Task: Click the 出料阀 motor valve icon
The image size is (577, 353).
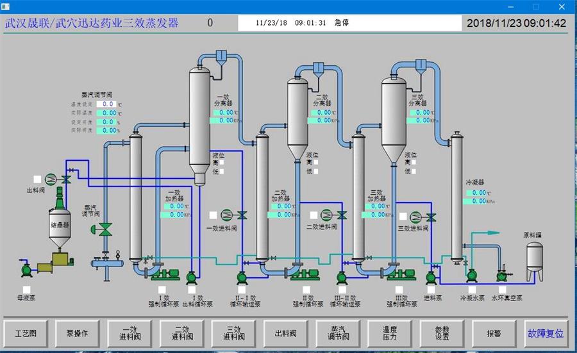Action: point(51,179)
